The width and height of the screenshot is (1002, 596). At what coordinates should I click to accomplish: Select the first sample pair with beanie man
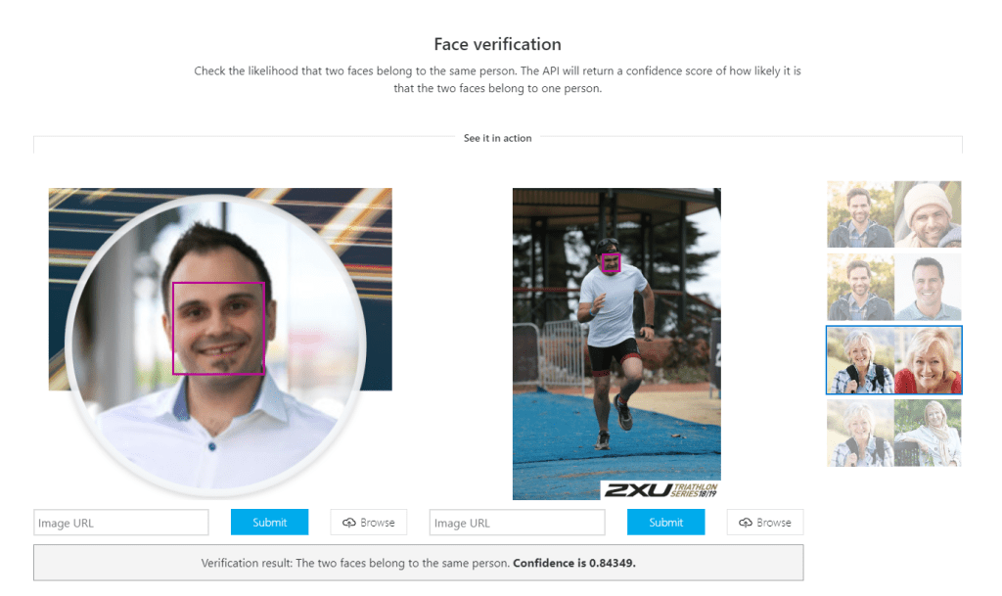894,214
